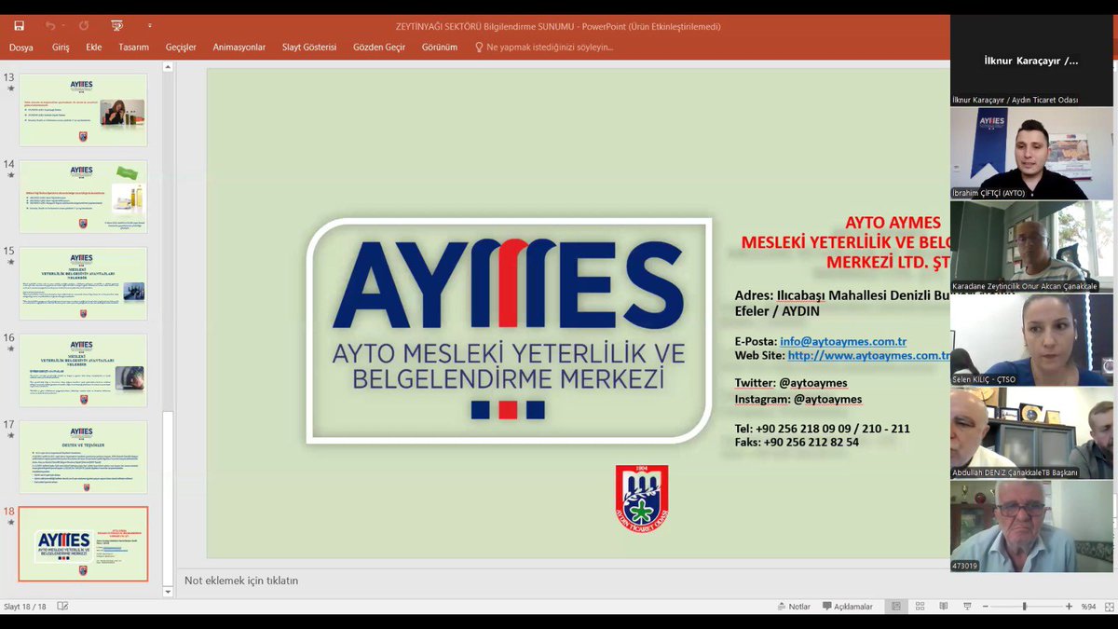This screenshot has width=1118, height=629.
Task: Select the Normal view icon
Action: point(895,606)
